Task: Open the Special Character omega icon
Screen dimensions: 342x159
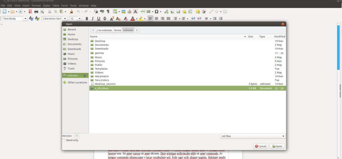Action: [156, 12]
